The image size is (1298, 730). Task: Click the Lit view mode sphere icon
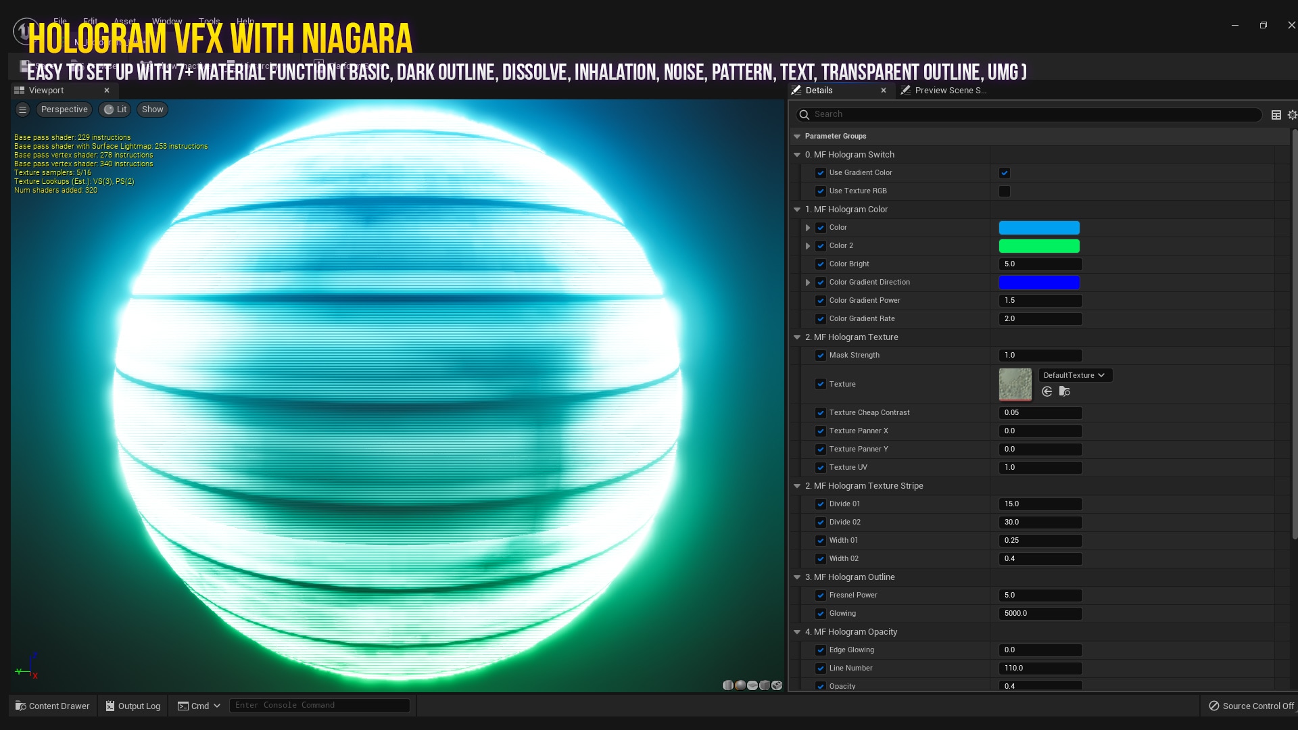coord(109,109)
